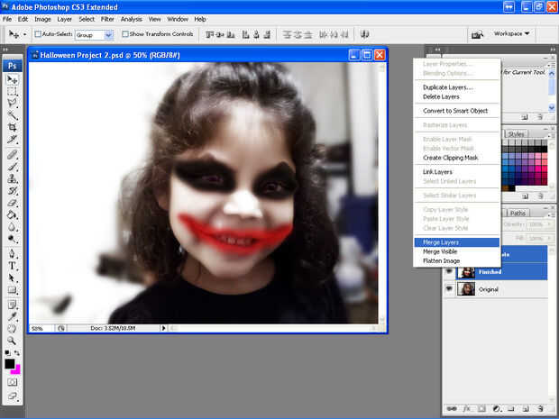Viewport: 559px width, 419px height.
Task: Activate the Magic Wand tool
Action: coord(13,115)
